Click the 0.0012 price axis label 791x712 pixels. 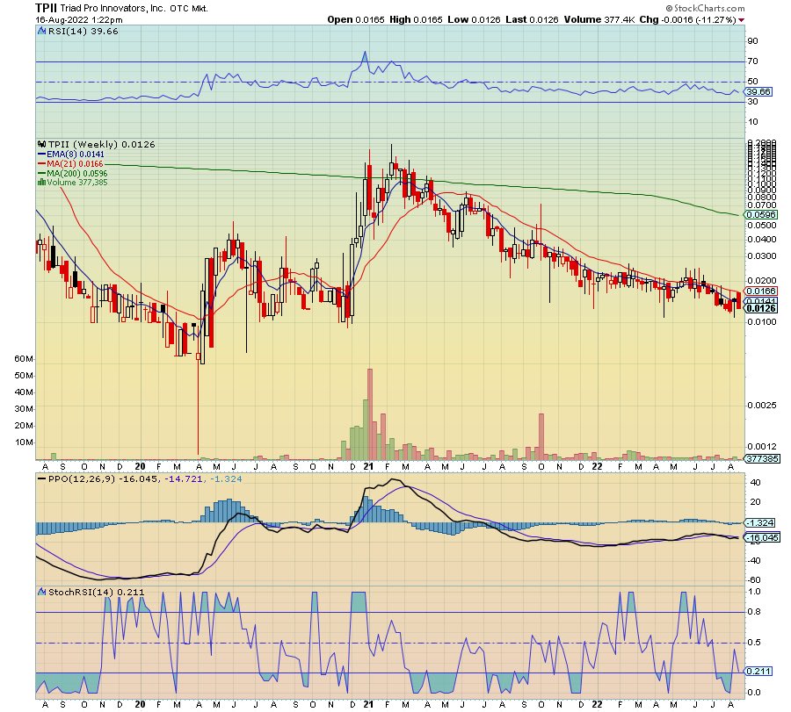click(x=762, y=447)
